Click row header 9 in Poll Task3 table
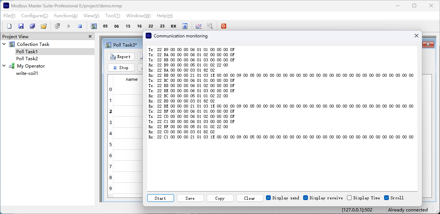This screenshot has width=440, height=214. tap(111, 188)
